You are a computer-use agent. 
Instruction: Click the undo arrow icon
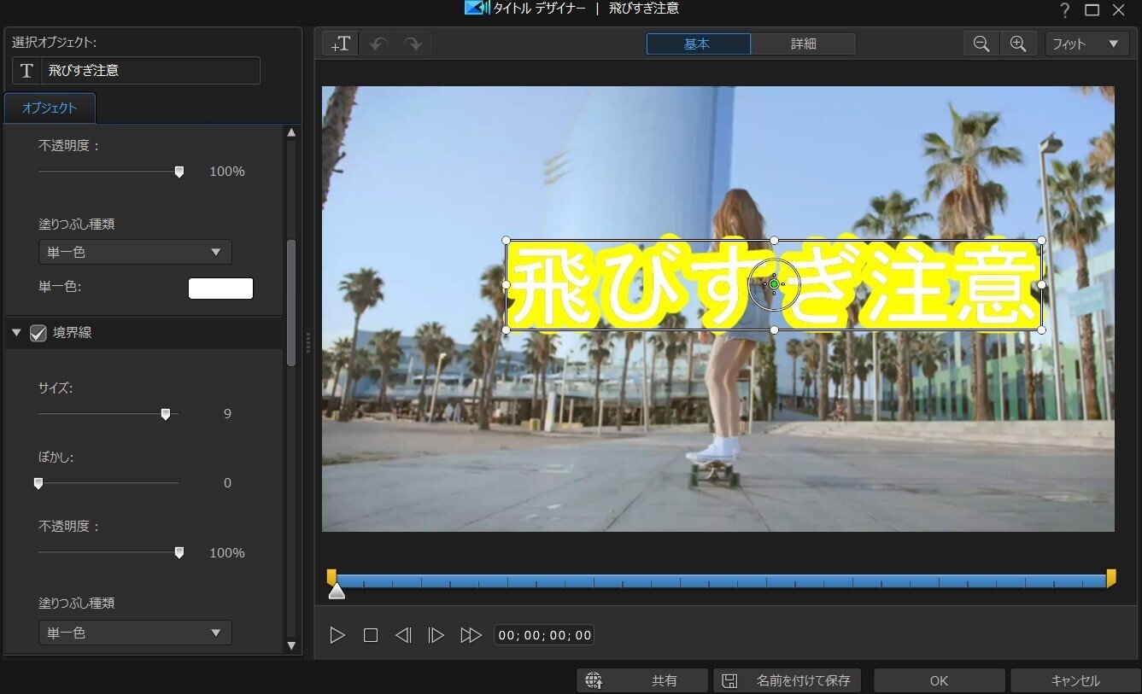377,44
